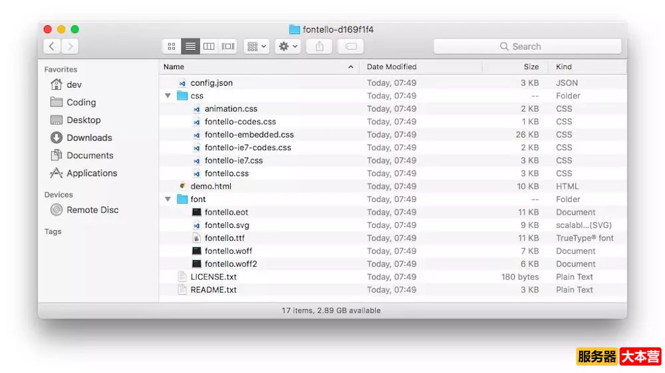Open Applications in the sidebar
Screen dimensions: 665x373
click(x=91, y=173)
